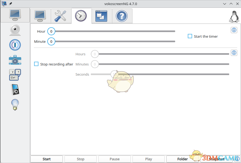
Task: Open the info tooltip beside Start the timer
Action: [x=234, y=30]
